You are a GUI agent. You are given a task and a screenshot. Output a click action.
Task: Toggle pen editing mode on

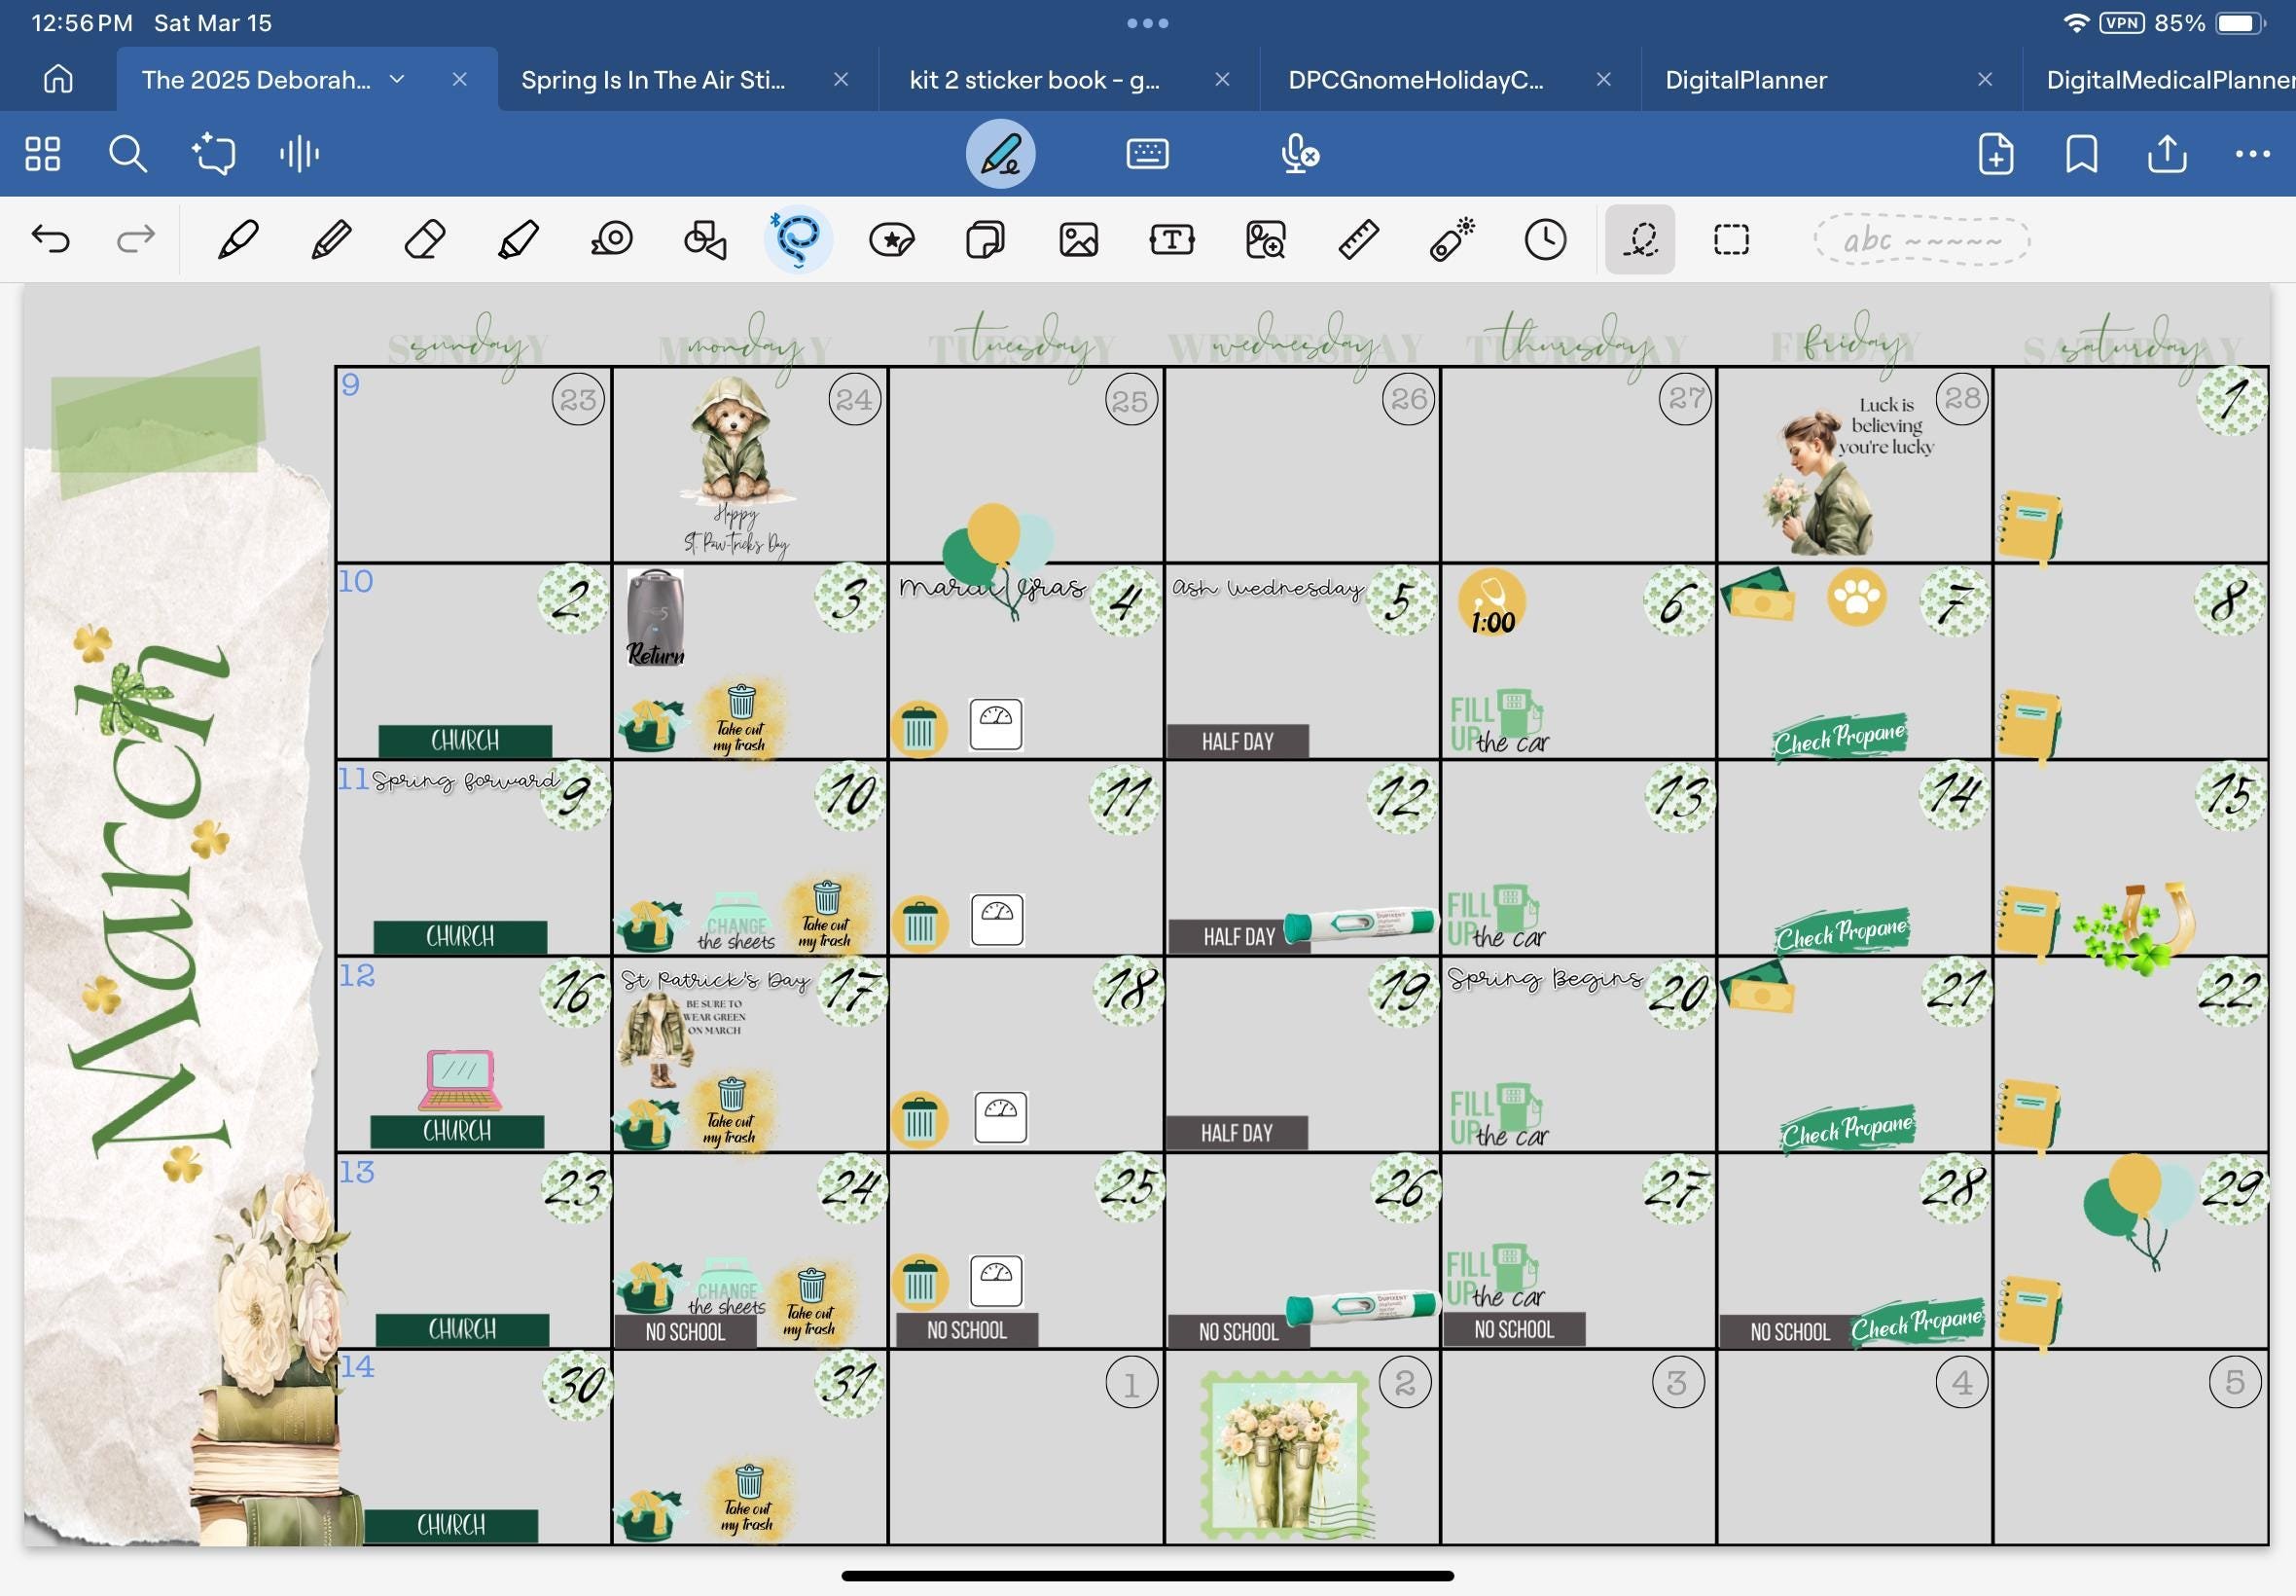[999, 154]
